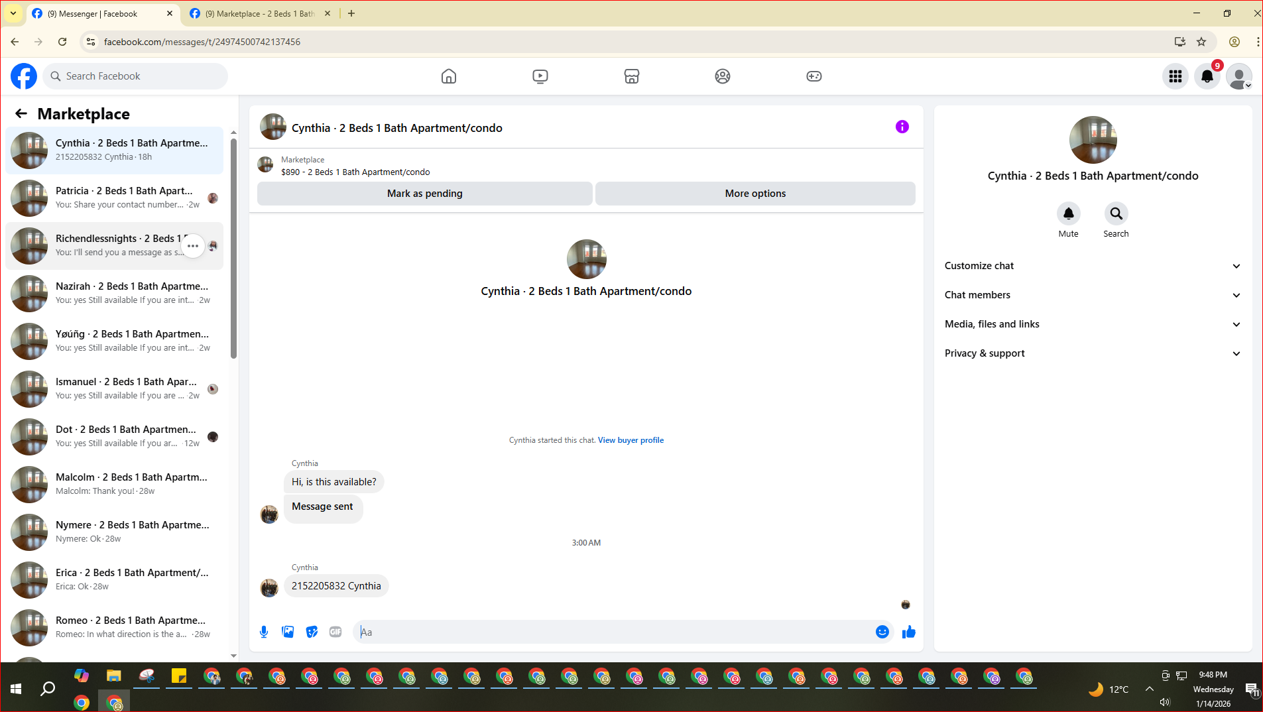Open Nymere's conversation
The width and height of the screenshot is (1263, 712).
(115, 532)
